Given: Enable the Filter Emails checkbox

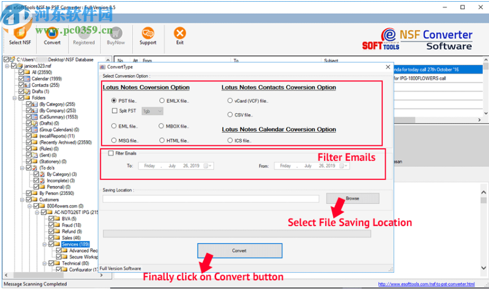Looking at the screenshot, I should tap(111, 153).
